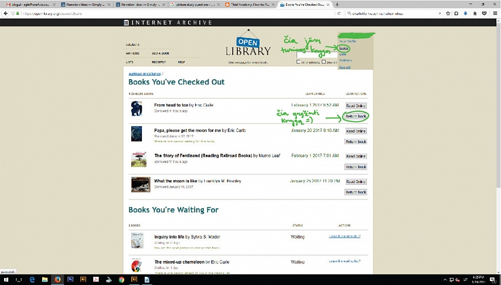Switch to the Thiel Academy tab
This screenshot has height=285, width=501.
[250, 5]
